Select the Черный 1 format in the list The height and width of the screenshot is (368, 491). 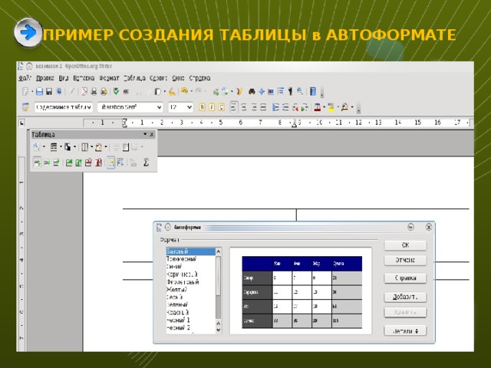pyautogui.click(x=178, y=320)
